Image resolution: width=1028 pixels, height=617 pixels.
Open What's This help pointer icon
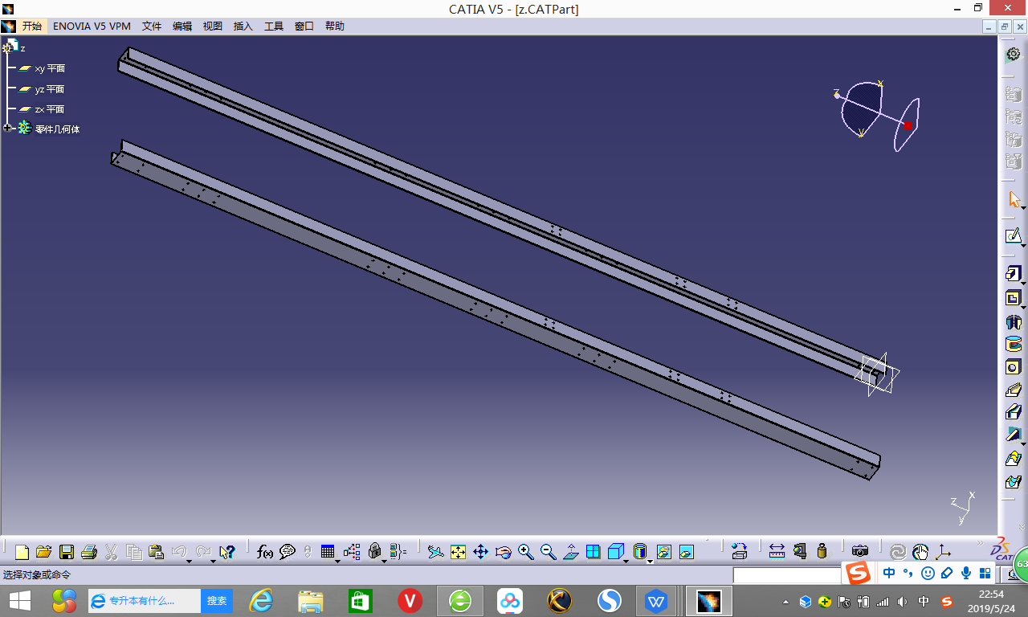226,552
